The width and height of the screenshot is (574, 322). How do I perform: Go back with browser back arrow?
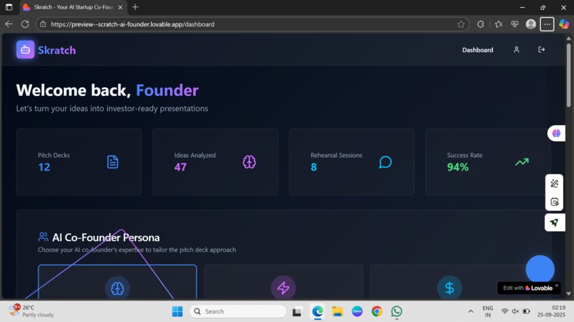tap(9, 24)
